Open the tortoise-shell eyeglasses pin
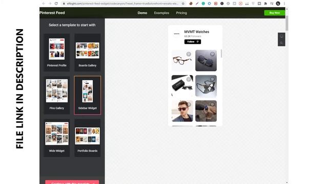Viewport: 328px width, 184px height. [182, 60]
